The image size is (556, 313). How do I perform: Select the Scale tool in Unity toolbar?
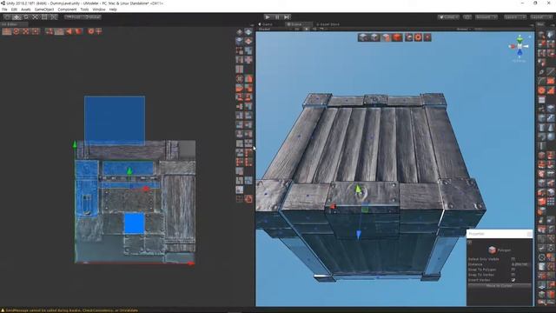35,17
